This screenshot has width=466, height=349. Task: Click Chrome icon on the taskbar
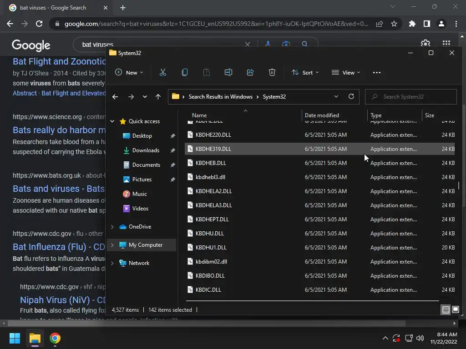55,338
